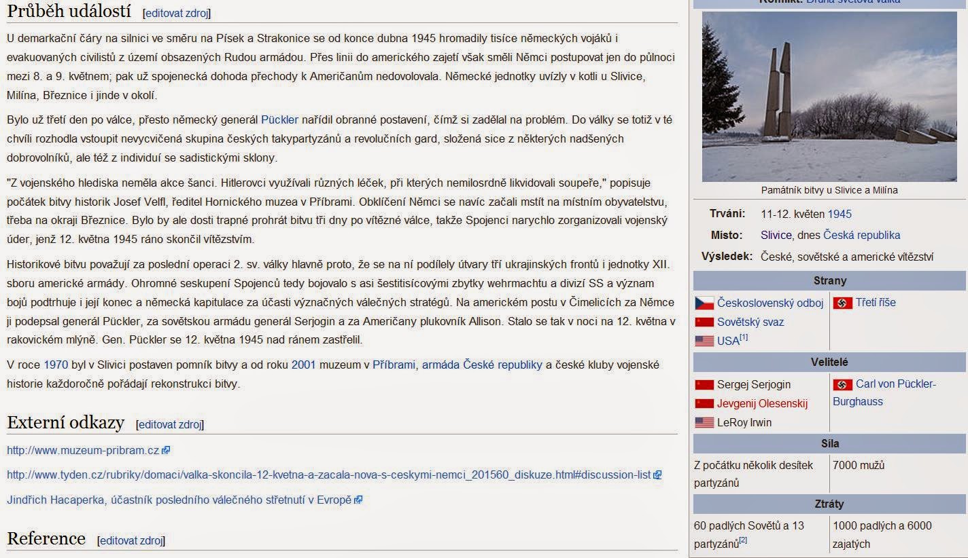The image size is (968, 558).
Task: Click the Trvání label in the infobox
Action: click(727, 215)
